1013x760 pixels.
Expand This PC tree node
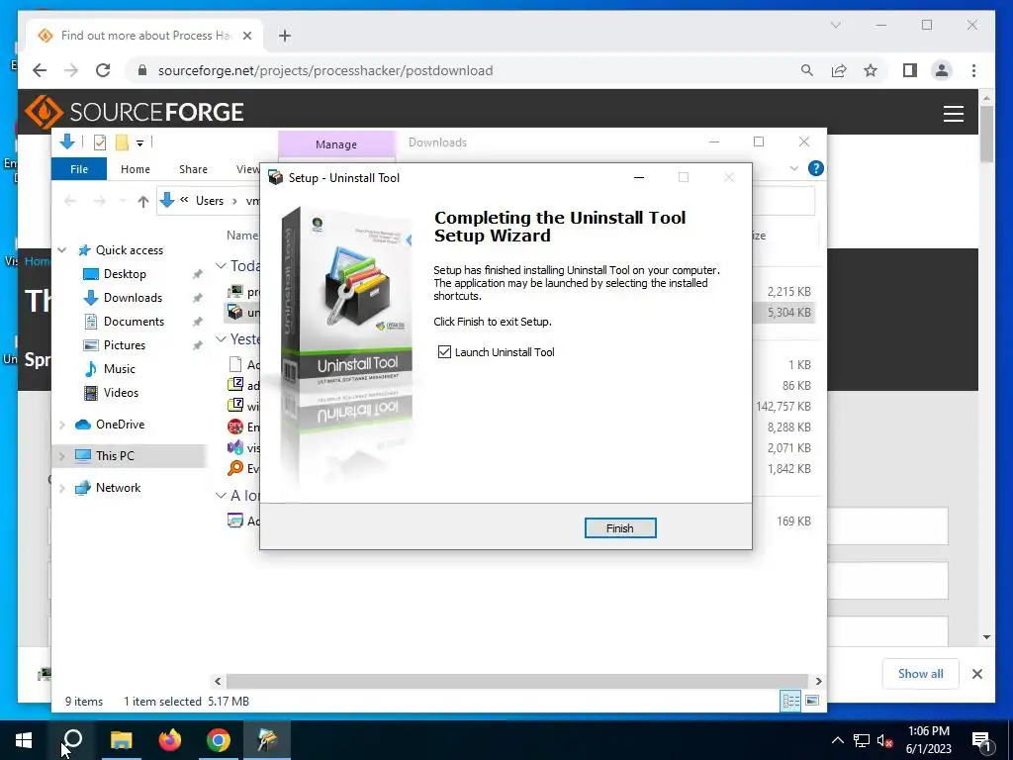tap(62, 456)
